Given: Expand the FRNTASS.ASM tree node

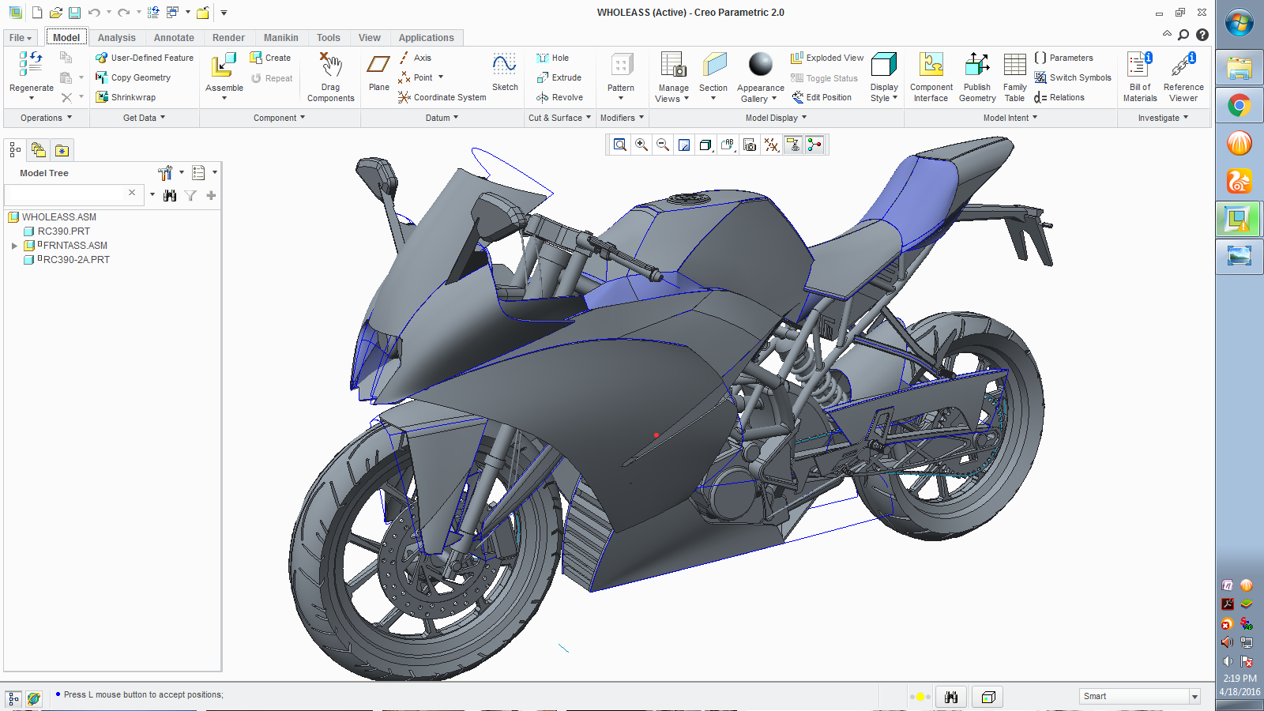Looking at the screenshot, I should point(14,246).
